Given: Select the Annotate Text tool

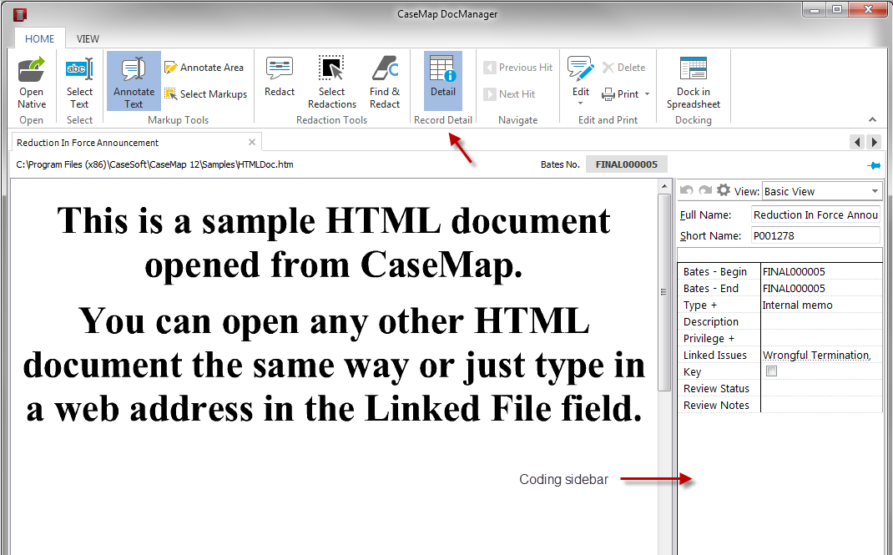Looking at the screenshot, I should coord(133,81).
